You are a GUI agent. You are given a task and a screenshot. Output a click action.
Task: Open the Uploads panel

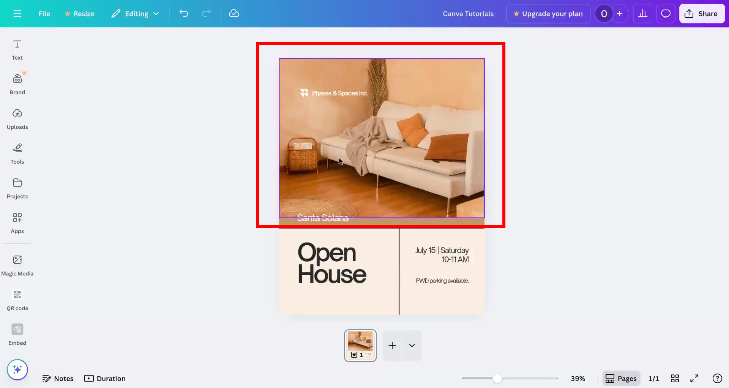[17, 118]
